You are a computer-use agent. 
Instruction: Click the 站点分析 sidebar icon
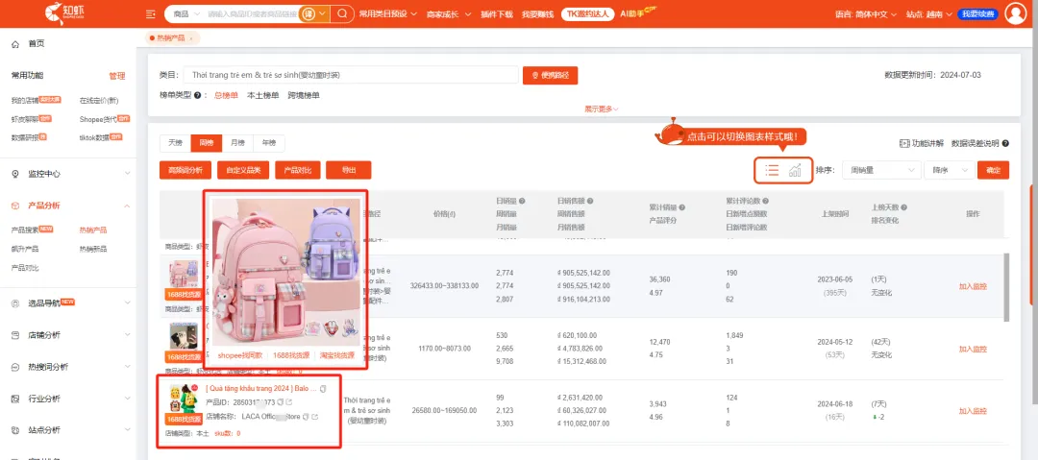tap(15, 430)
